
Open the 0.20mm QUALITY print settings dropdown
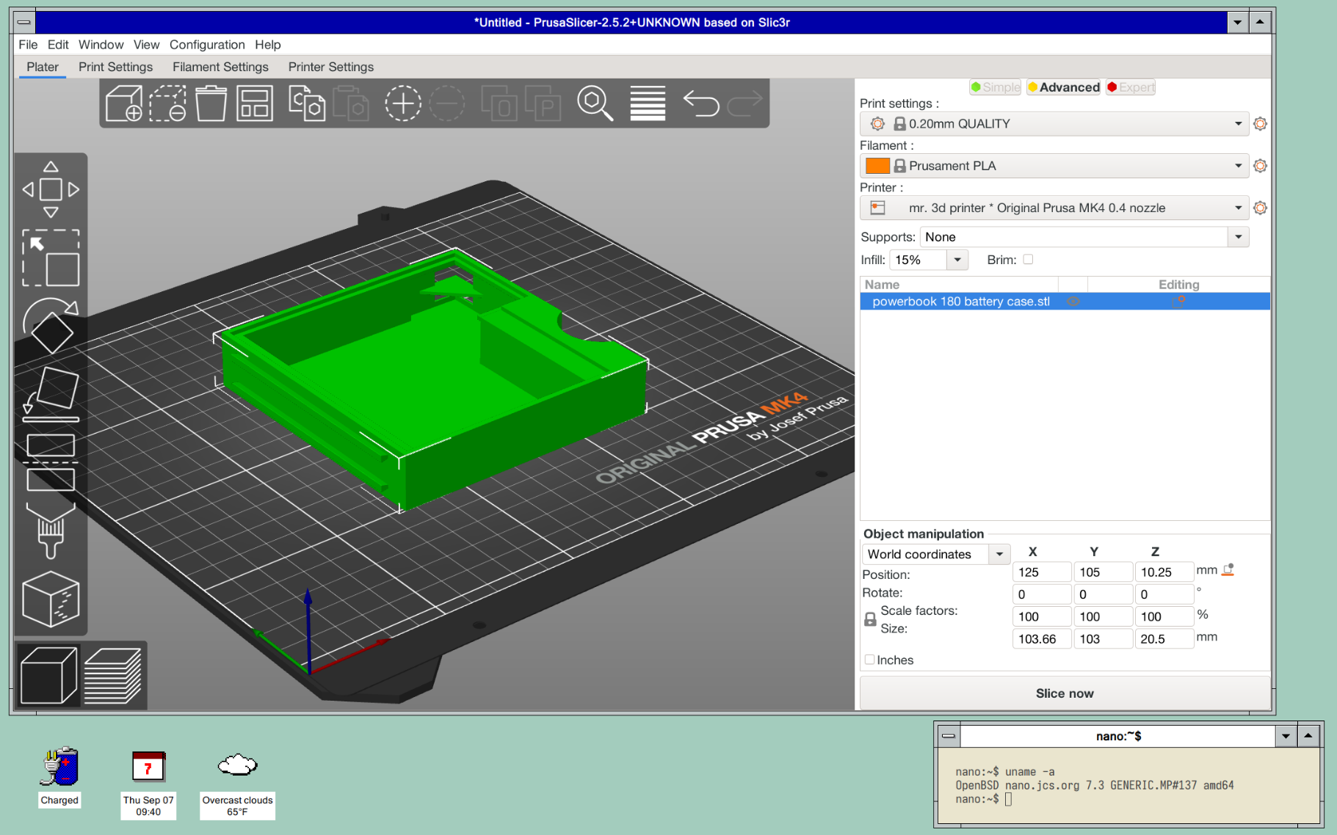tap(1054, 124)
